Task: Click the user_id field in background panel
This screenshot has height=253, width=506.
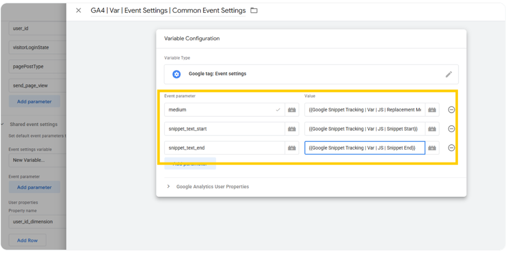Action: [x=37, y=29]
